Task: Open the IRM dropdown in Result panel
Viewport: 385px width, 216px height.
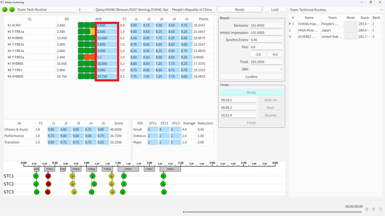Action: [x=266, y=69]
